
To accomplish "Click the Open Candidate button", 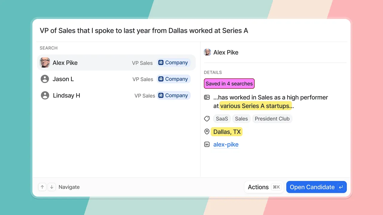I will point(317,187).
